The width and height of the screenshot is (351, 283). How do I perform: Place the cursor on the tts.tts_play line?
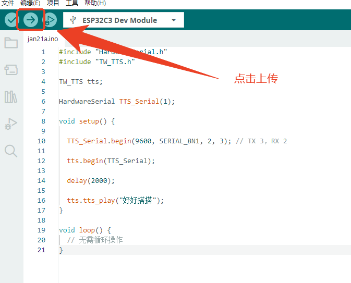point(115,201)
